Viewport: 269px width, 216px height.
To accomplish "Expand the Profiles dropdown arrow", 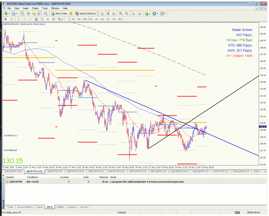I will click(17, 14).
